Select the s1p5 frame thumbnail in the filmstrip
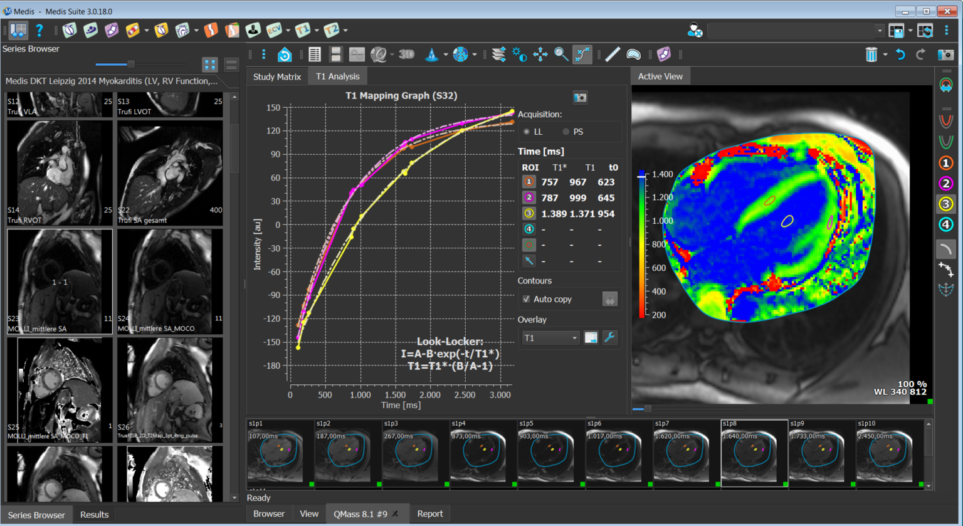This screenshot has height=526, width=963. 546,453
